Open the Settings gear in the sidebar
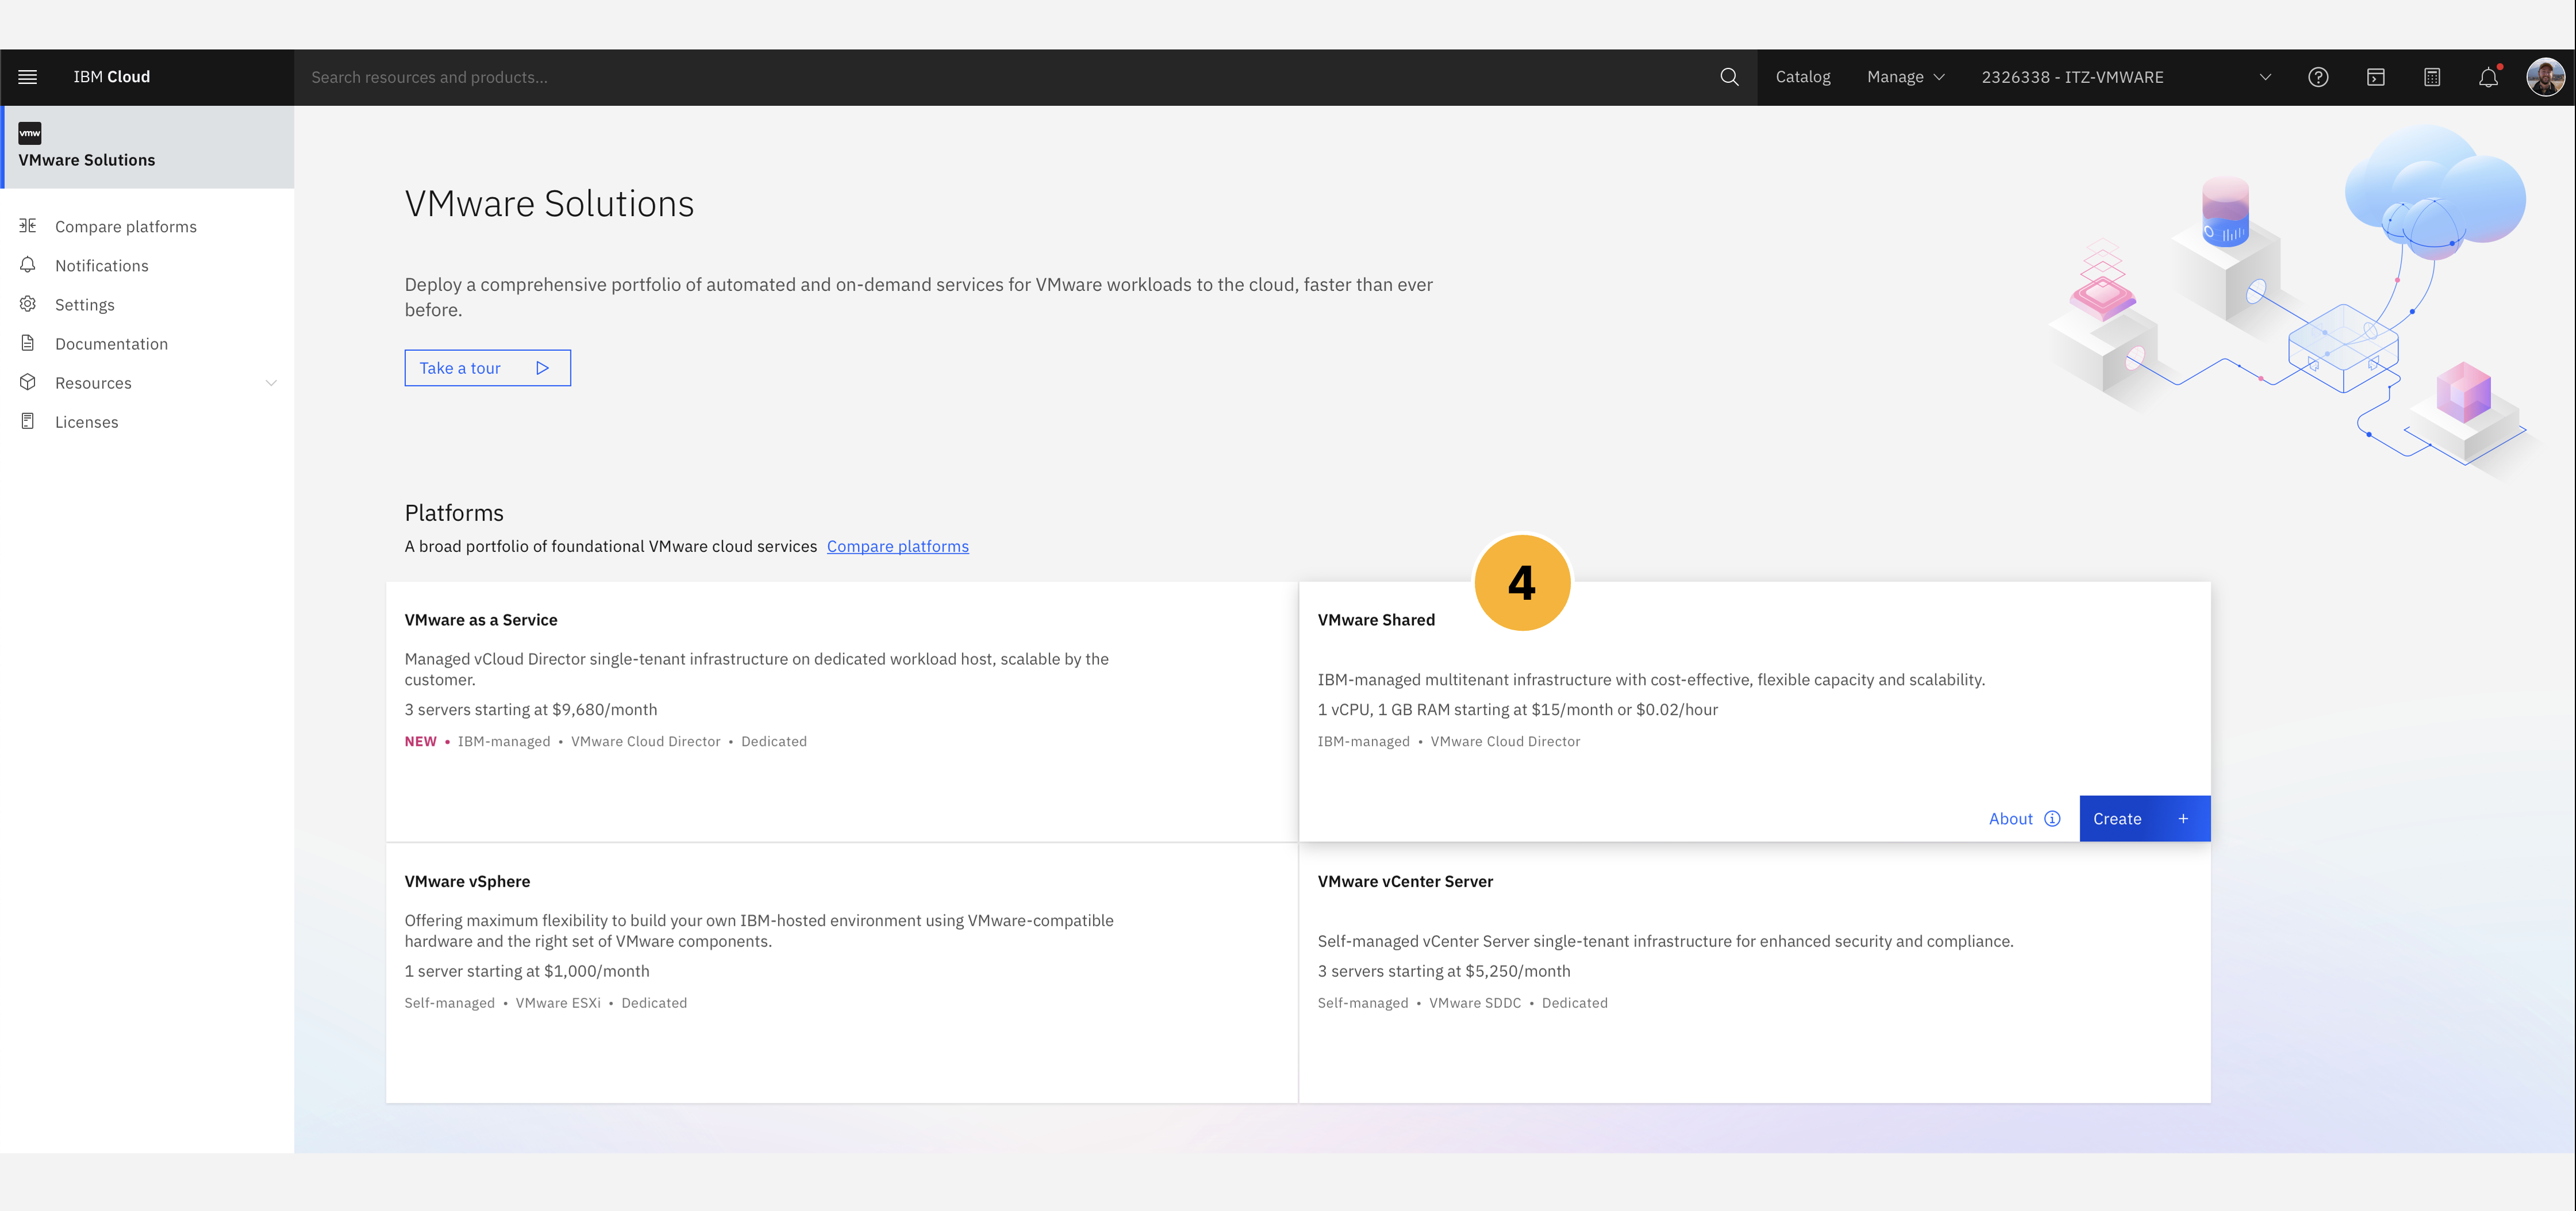 click(28, 304)
